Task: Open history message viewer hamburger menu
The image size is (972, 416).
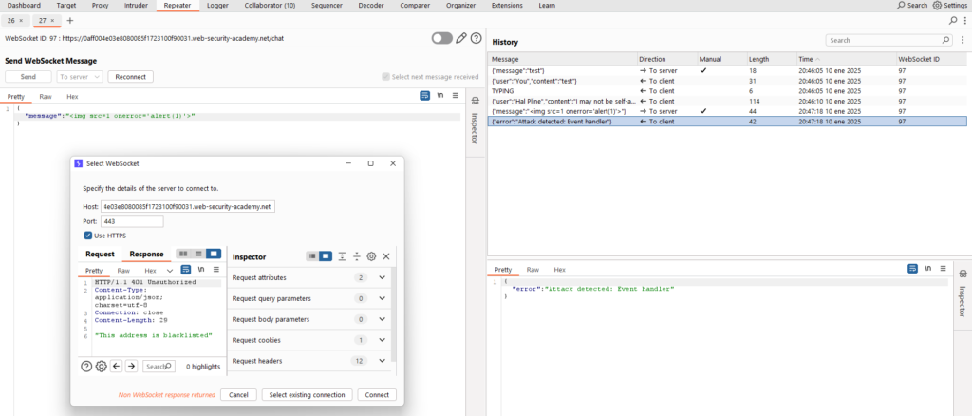Action: tap(943, 269)
